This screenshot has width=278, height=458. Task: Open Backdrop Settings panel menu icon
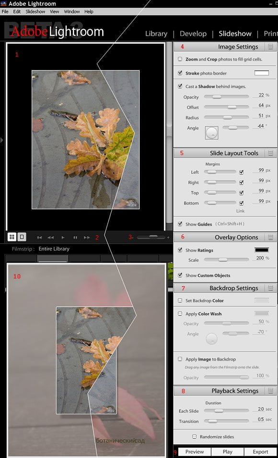point(271,288)
